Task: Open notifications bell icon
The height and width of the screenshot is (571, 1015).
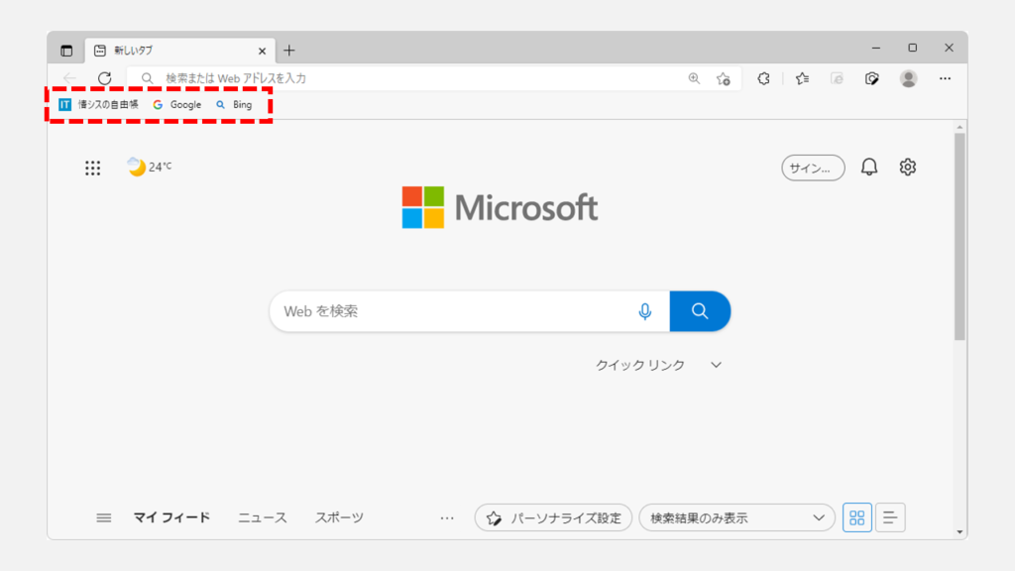Action: tap(869, 167)
